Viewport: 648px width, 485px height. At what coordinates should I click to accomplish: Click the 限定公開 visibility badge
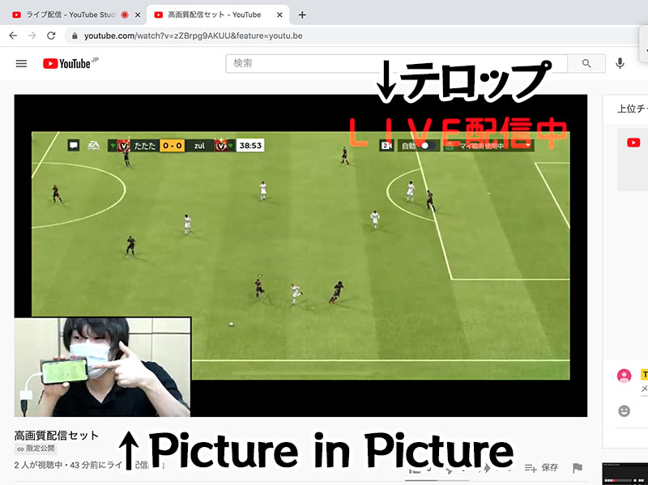(x=36, y=449)
